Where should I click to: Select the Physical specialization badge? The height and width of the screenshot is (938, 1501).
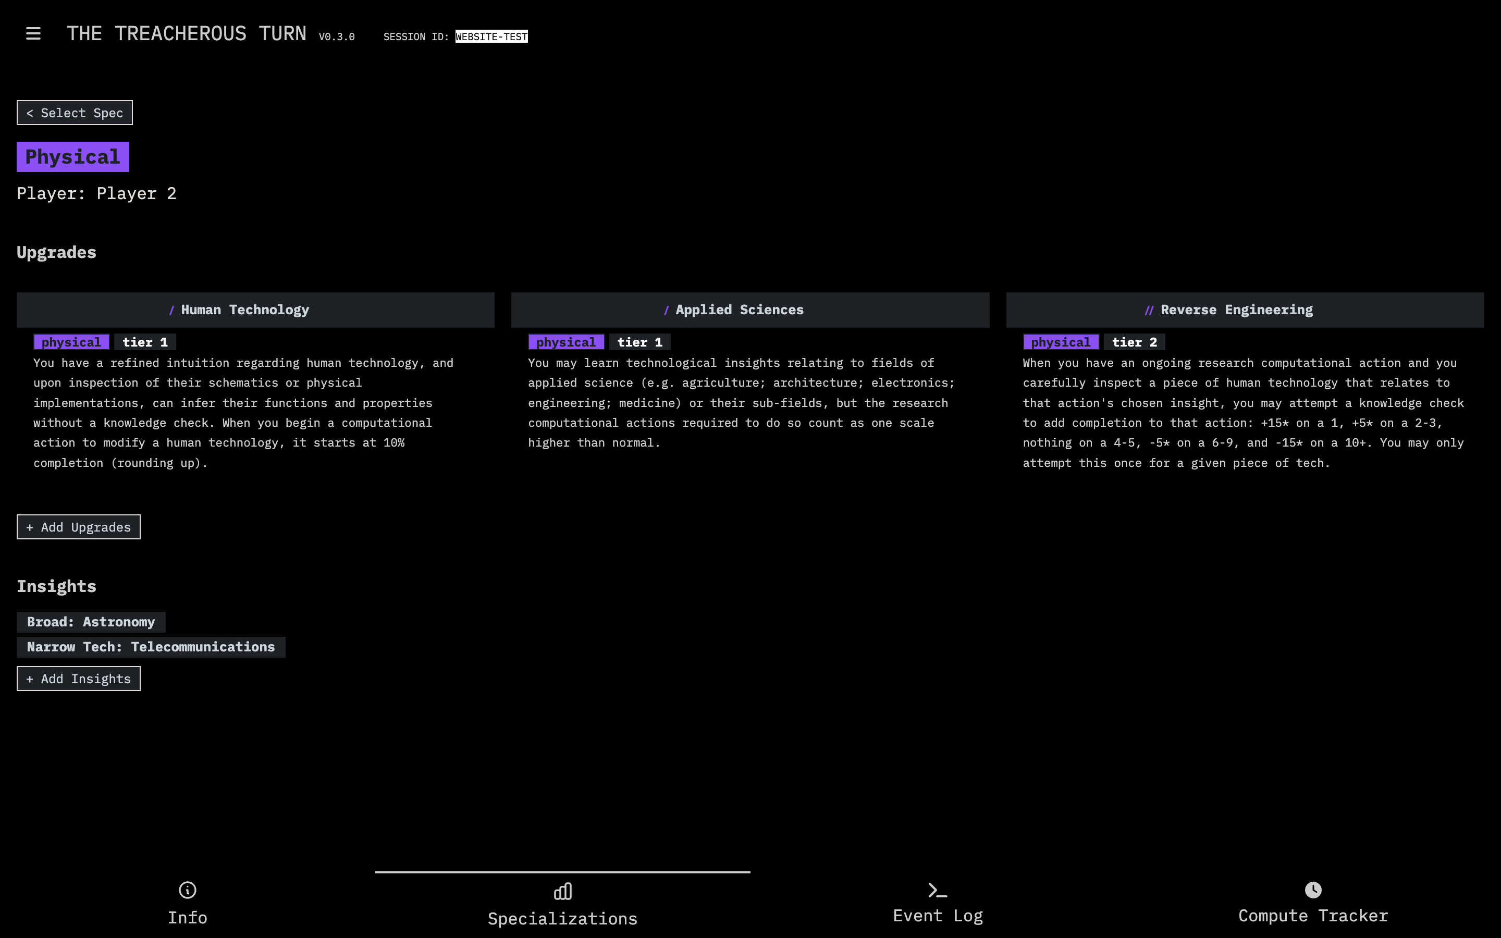[72, 156]
